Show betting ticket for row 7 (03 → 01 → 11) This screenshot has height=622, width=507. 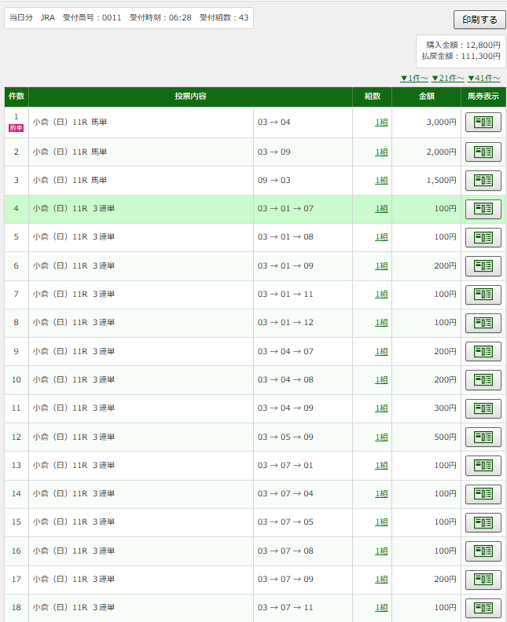pos(483,295)
